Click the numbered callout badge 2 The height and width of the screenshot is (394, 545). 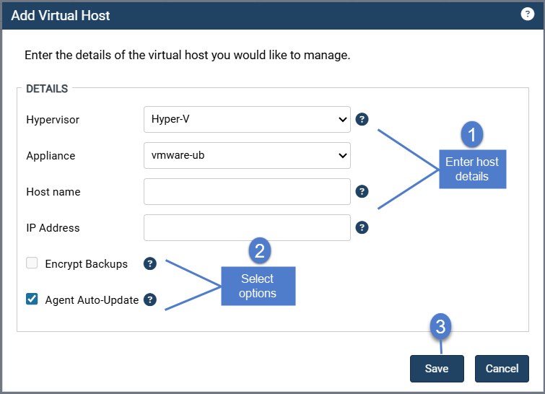click(x=260, y=251)
